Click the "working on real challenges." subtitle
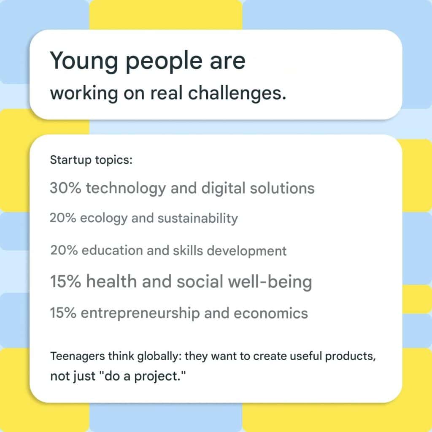The image size is (432, 432). coord(168,93)
